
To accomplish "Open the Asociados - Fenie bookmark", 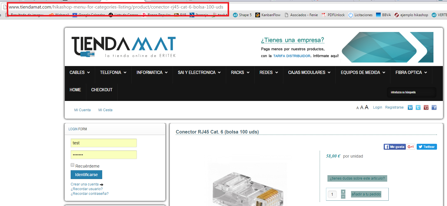I will (301, 15).
